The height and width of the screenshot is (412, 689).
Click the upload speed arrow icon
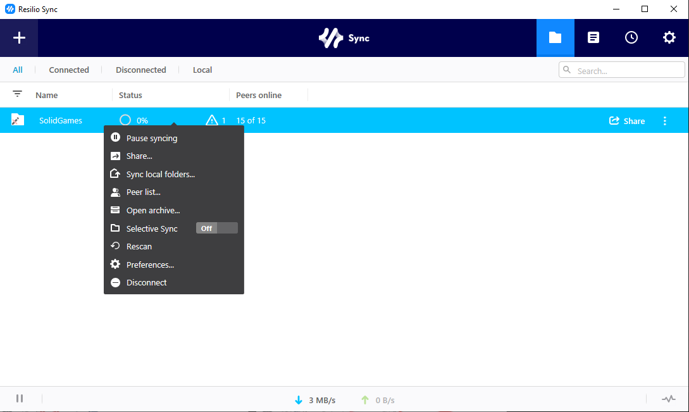pyautogui.click(x=364, y=400)
